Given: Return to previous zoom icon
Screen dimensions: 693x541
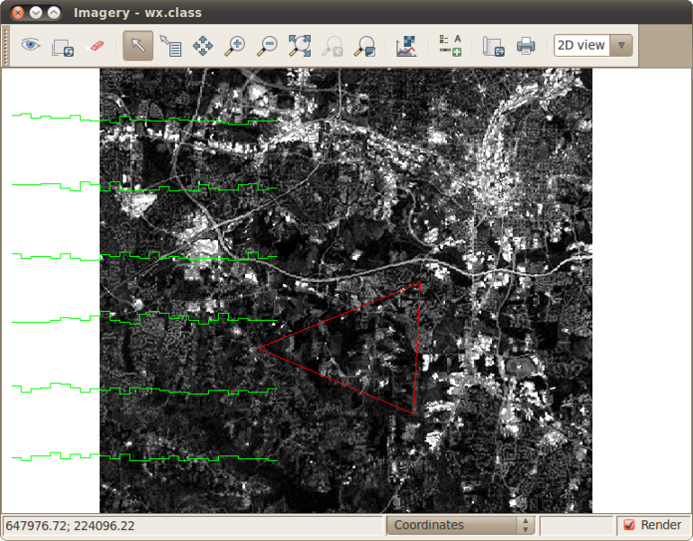Looking at the screenshot, I should tap(333, 45).
